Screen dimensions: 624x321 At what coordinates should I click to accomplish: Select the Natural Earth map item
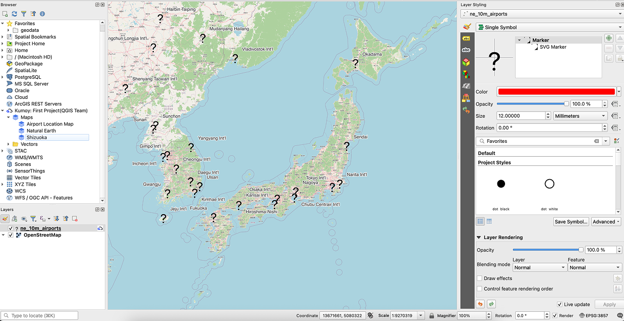point(41,131)
